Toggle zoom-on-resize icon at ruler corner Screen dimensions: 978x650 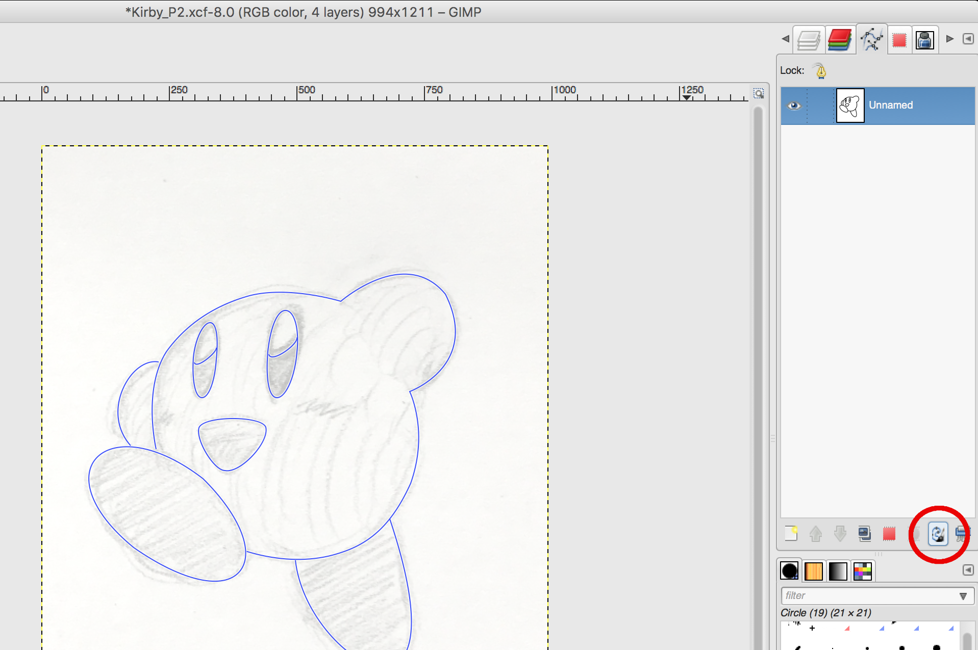point(759,93)
